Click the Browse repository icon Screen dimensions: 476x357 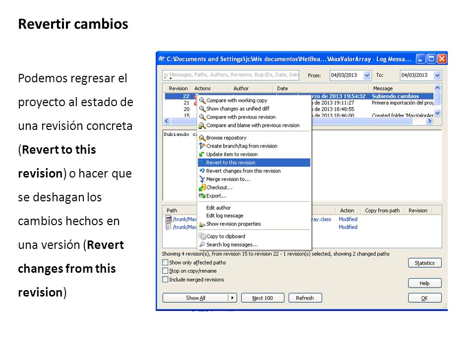pyautogui.click(x=202, y=138)
